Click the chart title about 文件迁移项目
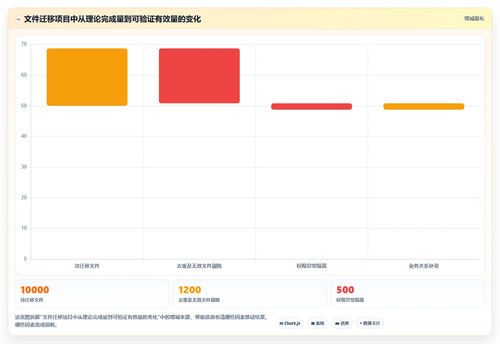The image size is (500, 344). (x=112, y=19)
